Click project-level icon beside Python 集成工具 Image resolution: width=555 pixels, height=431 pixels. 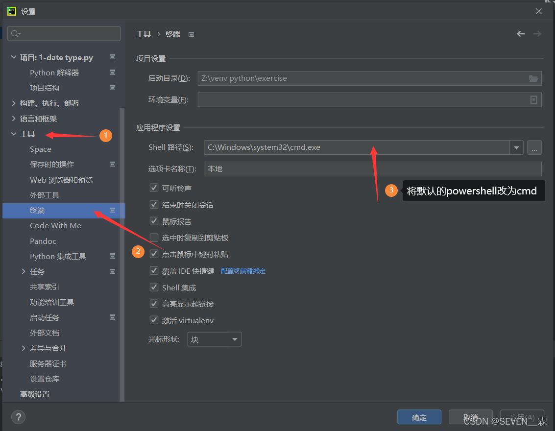(113, 256)
